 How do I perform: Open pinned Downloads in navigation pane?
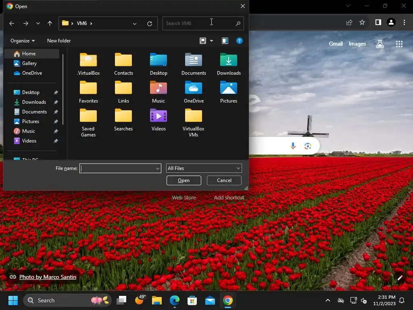[x=34, y=102]
